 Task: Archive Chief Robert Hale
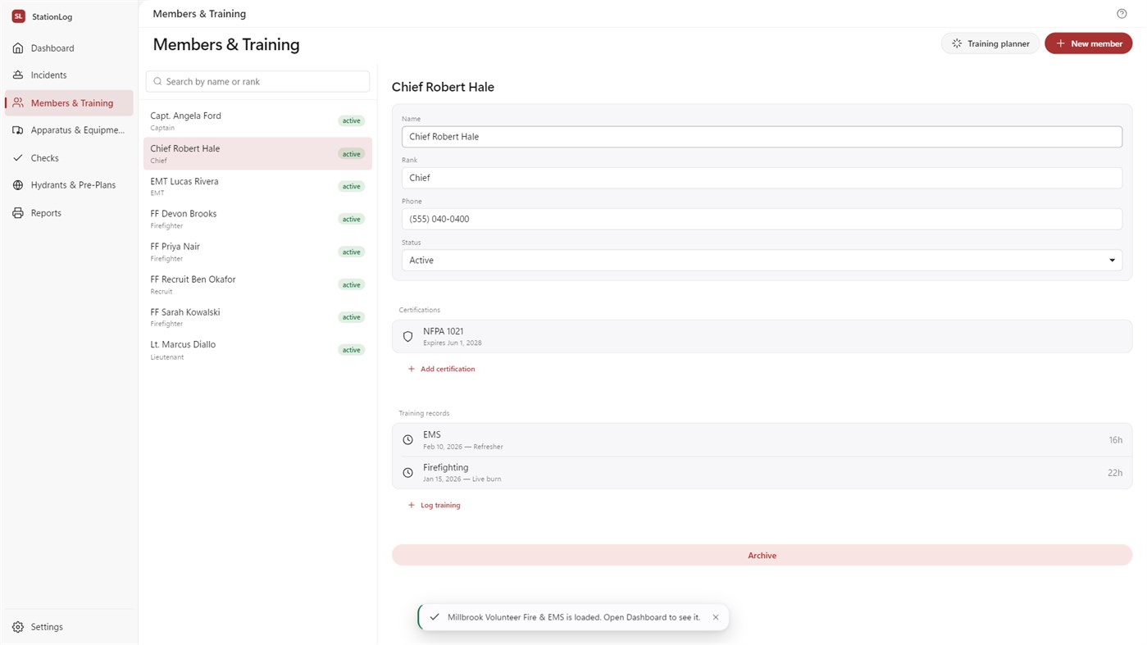pos(762,556)
